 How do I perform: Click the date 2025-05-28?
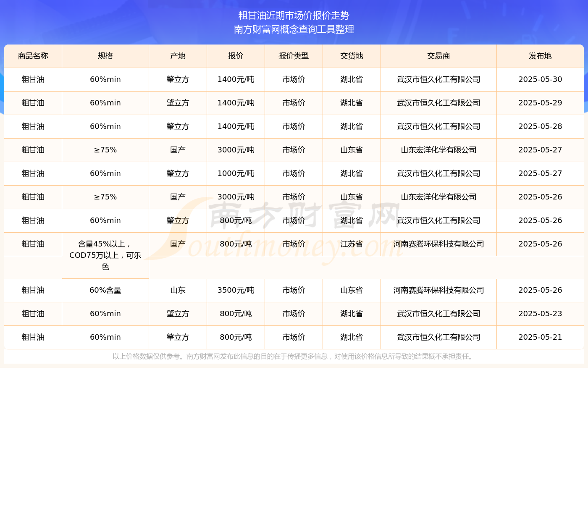(540, 126)
